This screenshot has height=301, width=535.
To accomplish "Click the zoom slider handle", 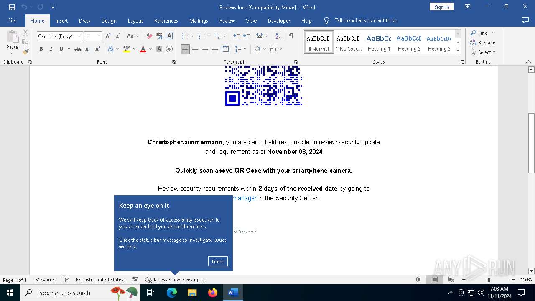I will click(489, 280).
